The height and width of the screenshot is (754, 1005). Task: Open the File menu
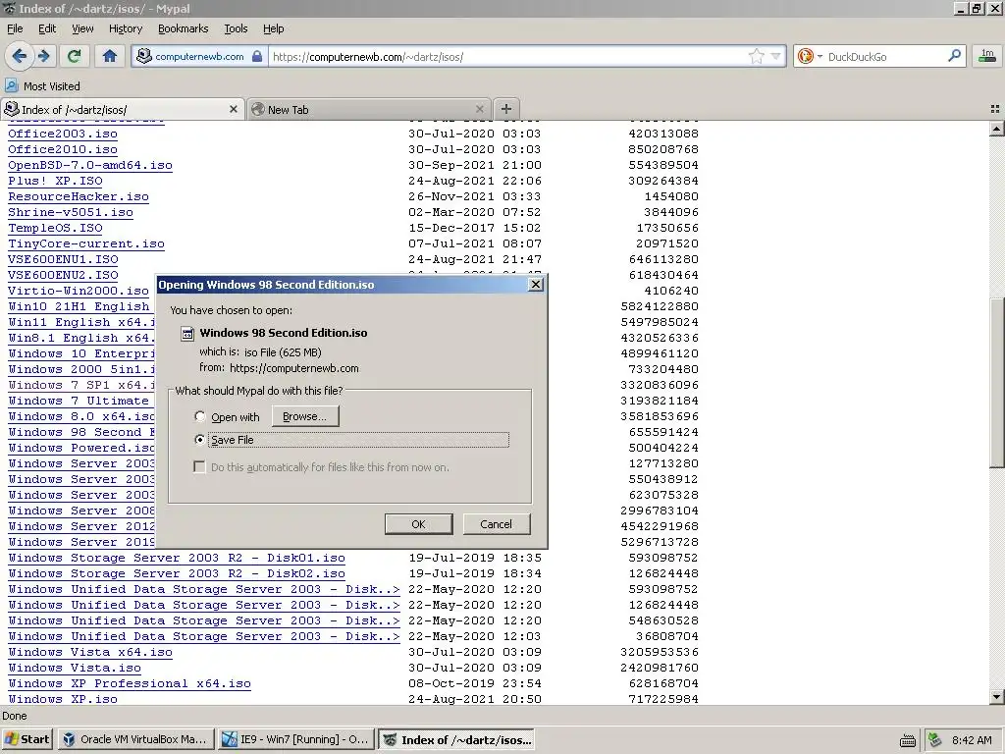pyautogui.click(x=15, y=28)
